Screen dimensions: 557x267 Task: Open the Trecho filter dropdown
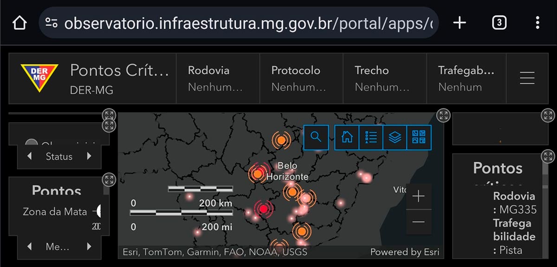[385, 78]
